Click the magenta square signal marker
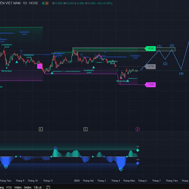 (40, 66)
